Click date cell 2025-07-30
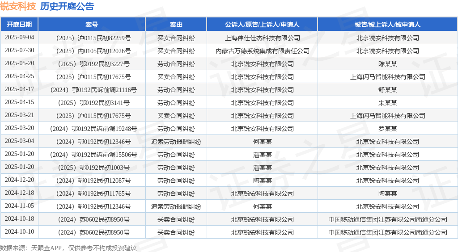The width and height of the screenshot is (458, 252). tap(19, 50)
